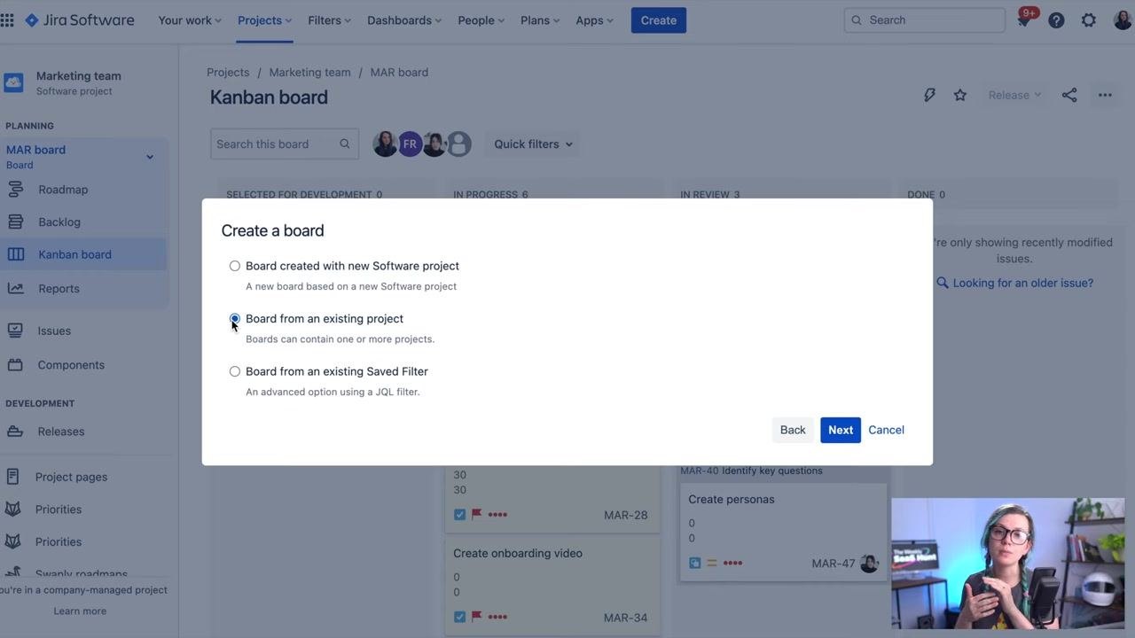Open the Create onboarding video card

[552, 585]
